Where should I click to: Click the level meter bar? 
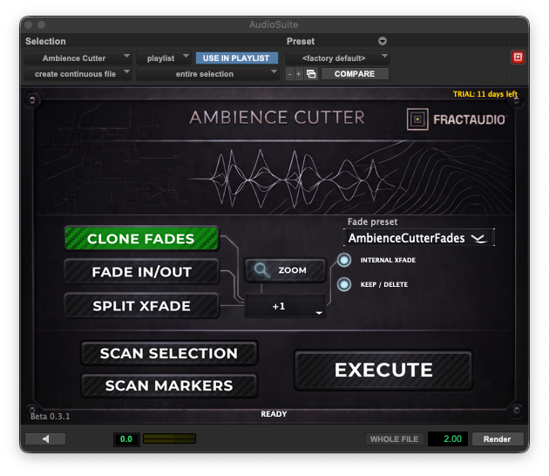[169, 439]
